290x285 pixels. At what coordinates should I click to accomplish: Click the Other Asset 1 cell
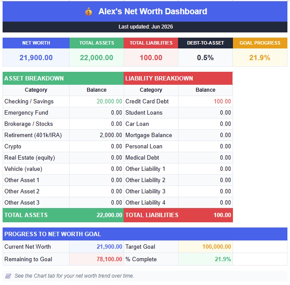[x=36, y=180]
